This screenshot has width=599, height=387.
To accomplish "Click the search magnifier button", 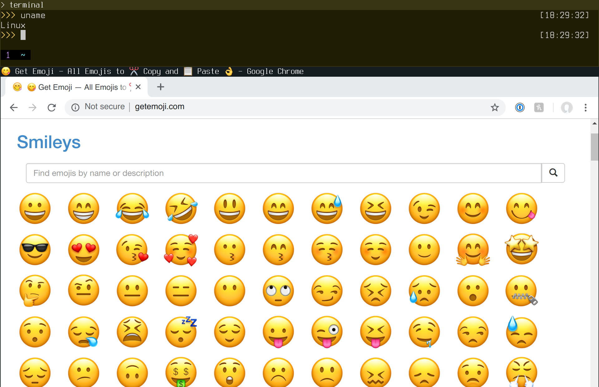I will [553, 173].
